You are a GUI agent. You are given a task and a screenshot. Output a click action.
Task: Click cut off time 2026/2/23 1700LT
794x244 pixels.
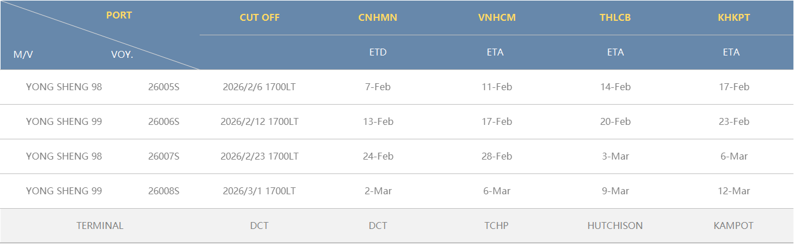point(259,157)
